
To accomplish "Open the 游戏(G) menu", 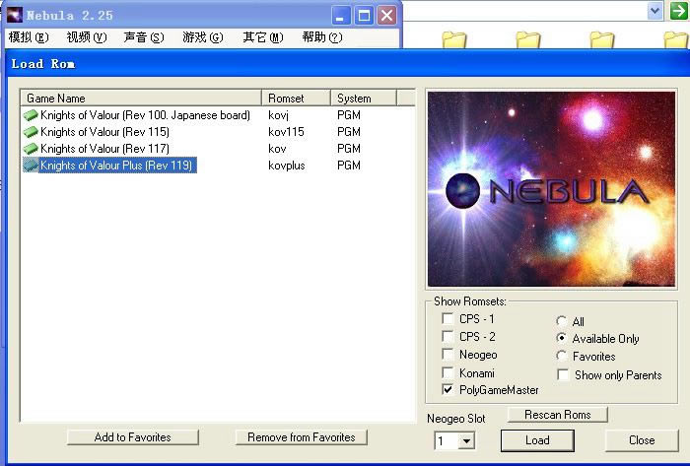I will coord(202,37).
